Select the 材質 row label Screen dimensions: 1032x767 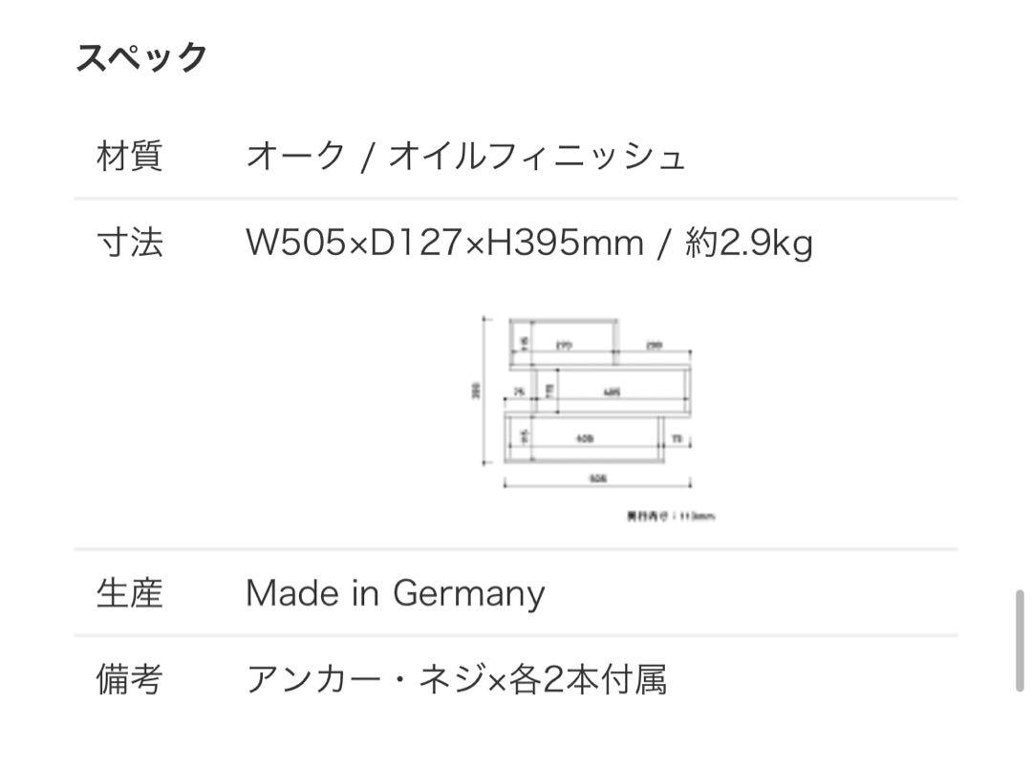(x=129, y=156)
